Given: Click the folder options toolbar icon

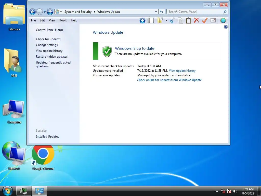Looking at the screenshot, I should pyautogui.click(x=160, y=20).
